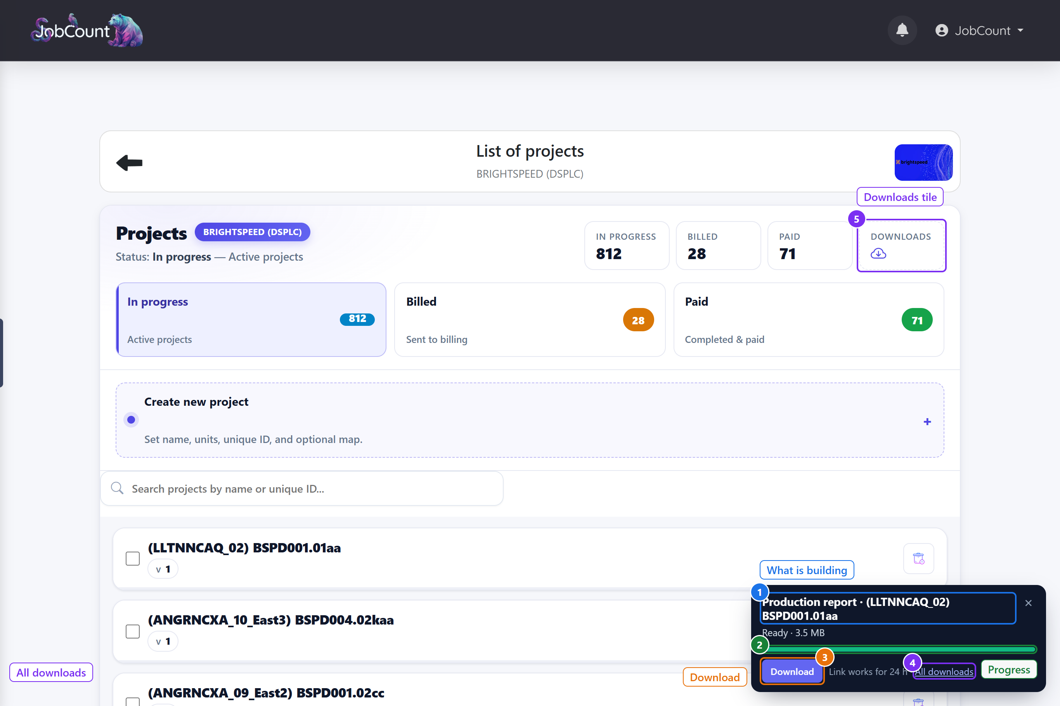Image resolution: width=1060 pixels, height=706 pixels.
Task: Switch to the Paid tab card
Action: tap(808, 320)
